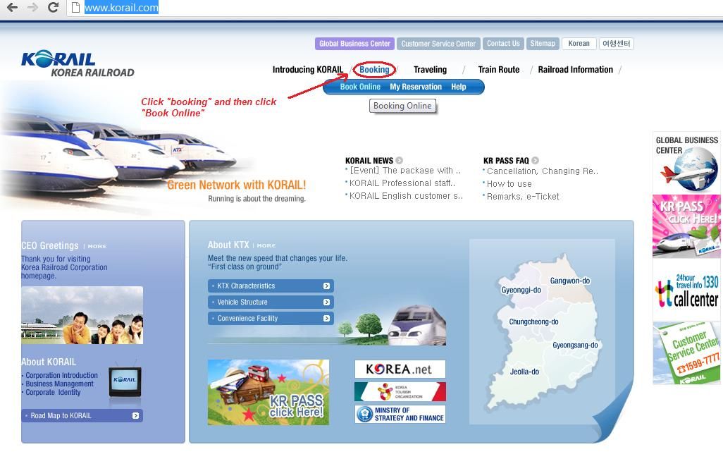Click MORE next to CEO Greetings
The width and height of the screenshot is (723, 459).
coord(97,246)
